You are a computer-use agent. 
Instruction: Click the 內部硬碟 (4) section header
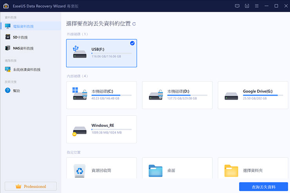pyautogui.click(x=77, y=76)
